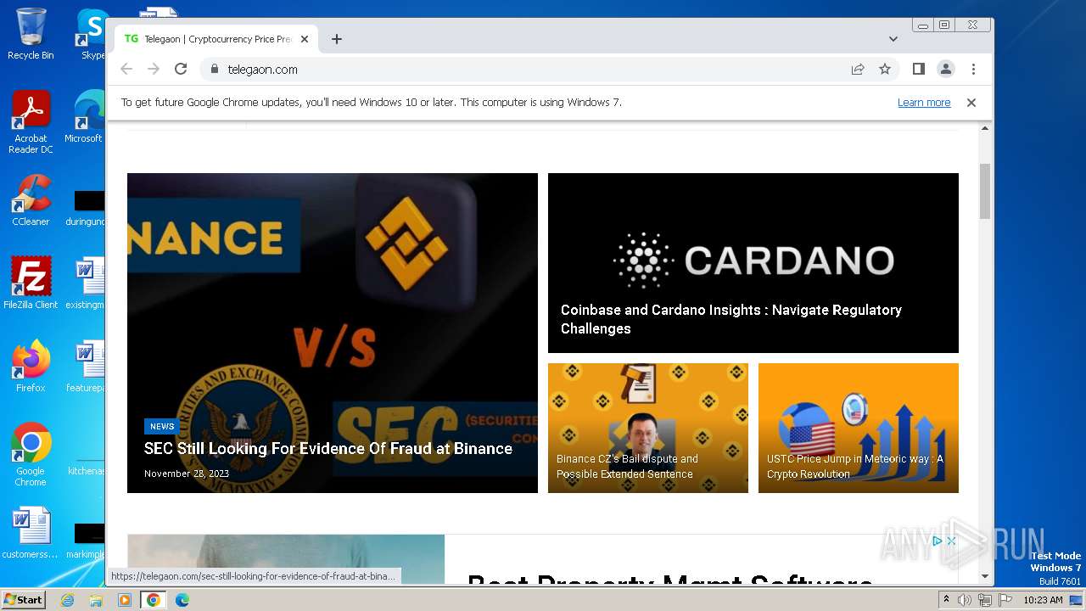
Task: Open the Coinbase and Cardano Insights article
Action: pos(731,319)
